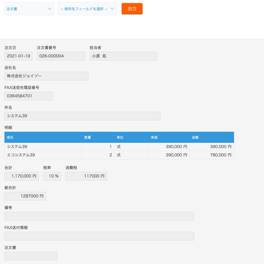Click the 明細 table label

click(8, 127)
